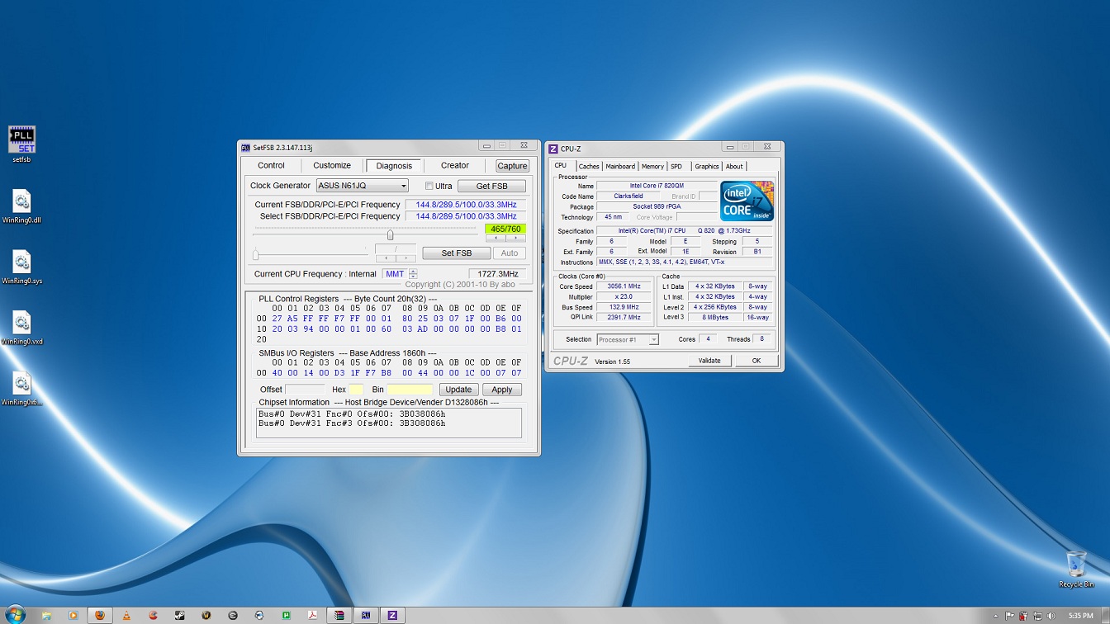Select the CPU tab in CPU-Z
This screenshot has height=624, width=1110.
pos(561,166)
